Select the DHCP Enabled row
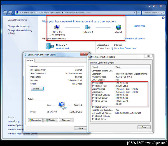 point(120,80)
